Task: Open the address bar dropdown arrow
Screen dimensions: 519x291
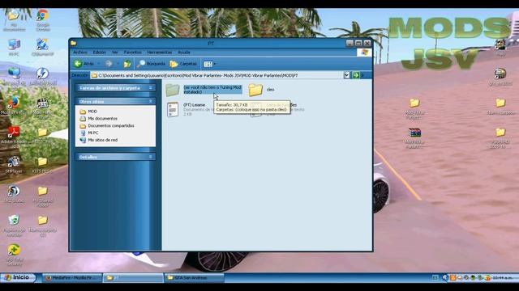Action: coord(346,75)
